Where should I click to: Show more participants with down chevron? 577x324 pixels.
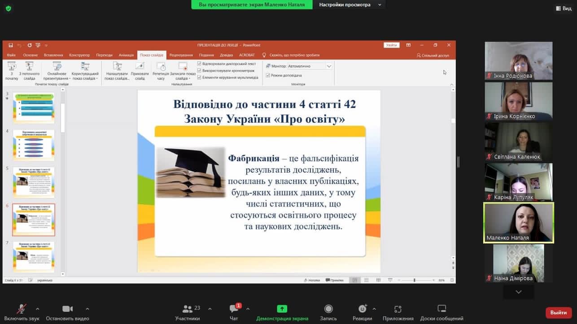519,292
